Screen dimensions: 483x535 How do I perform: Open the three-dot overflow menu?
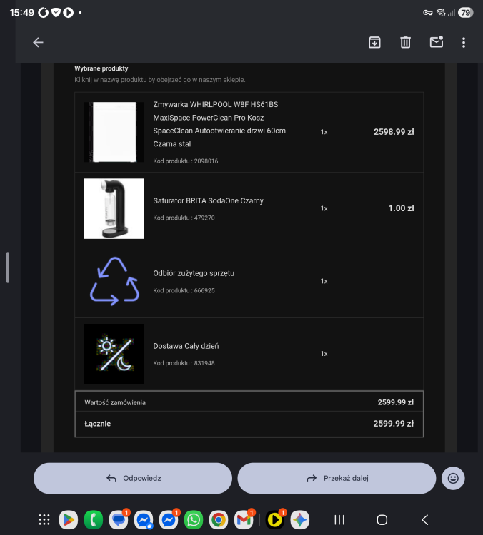pyautogui.click(x=464, y=42)
